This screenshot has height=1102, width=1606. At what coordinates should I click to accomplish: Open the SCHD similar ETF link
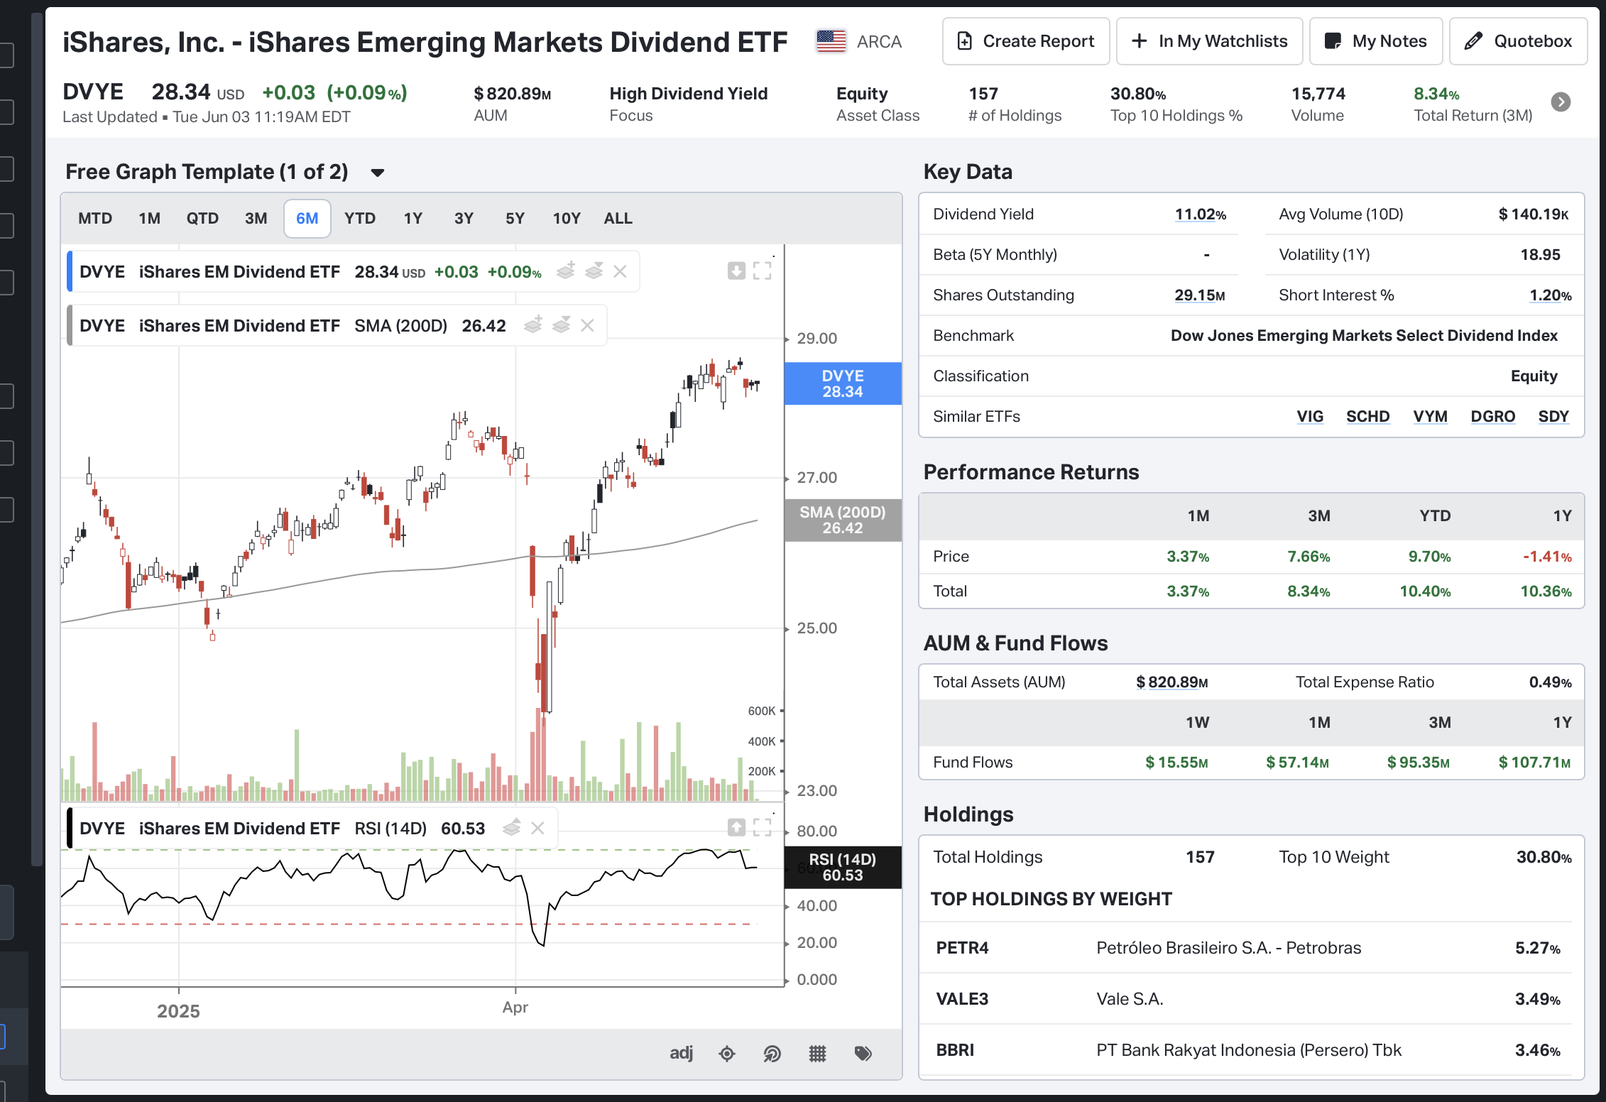coord(1367,417)
